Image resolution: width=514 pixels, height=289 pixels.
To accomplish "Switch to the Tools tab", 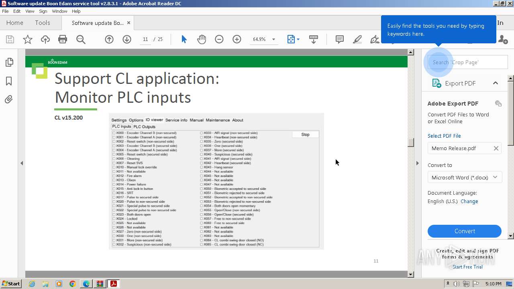I will coord(43,23).
